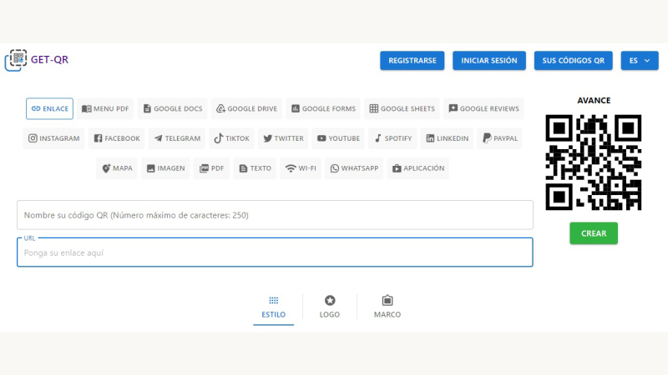The height and width of the screenshot is (375, 668).
Task: Choose the Facebook QR type
Action: click(x=117, y=138)
